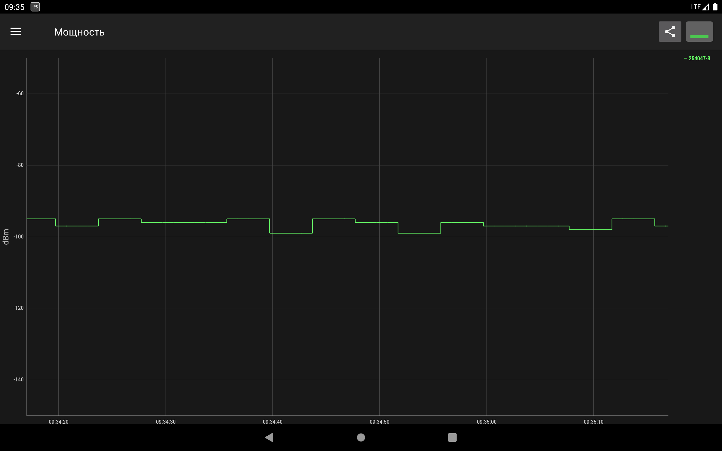Toggle the green line chart-style button
The height and width of the screenshot is (451, 722).
click(x=699, y=32)
